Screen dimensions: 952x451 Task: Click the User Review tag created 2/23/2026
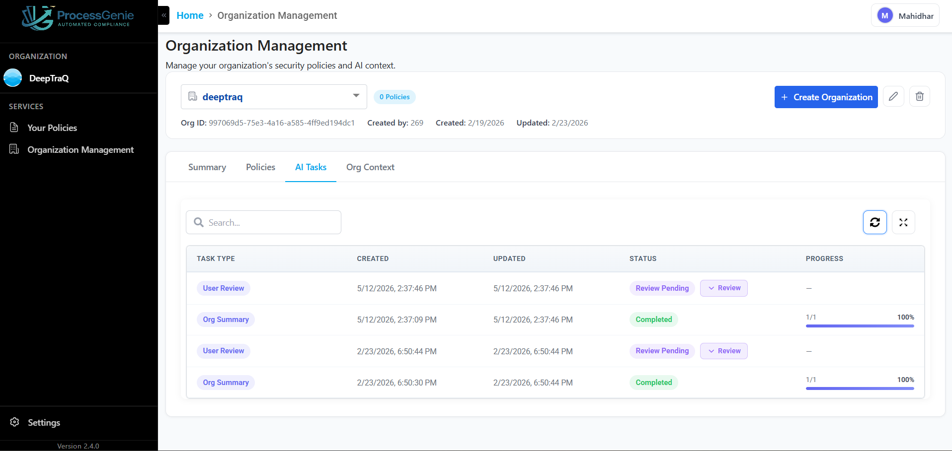click(223, 351)
